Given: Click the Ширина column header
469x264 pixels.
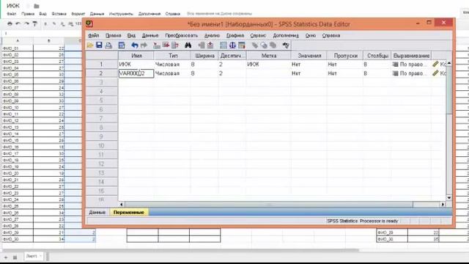Looking at the screenshot, I should [204, 56].
